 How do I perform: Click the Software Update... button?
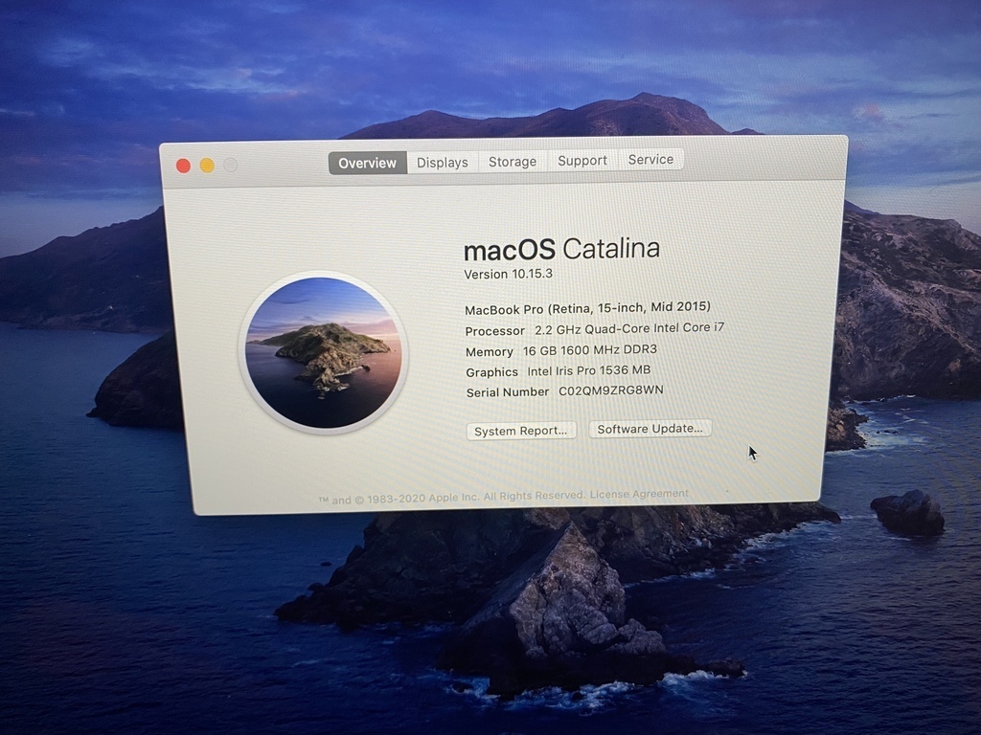(x=650, y=429)
